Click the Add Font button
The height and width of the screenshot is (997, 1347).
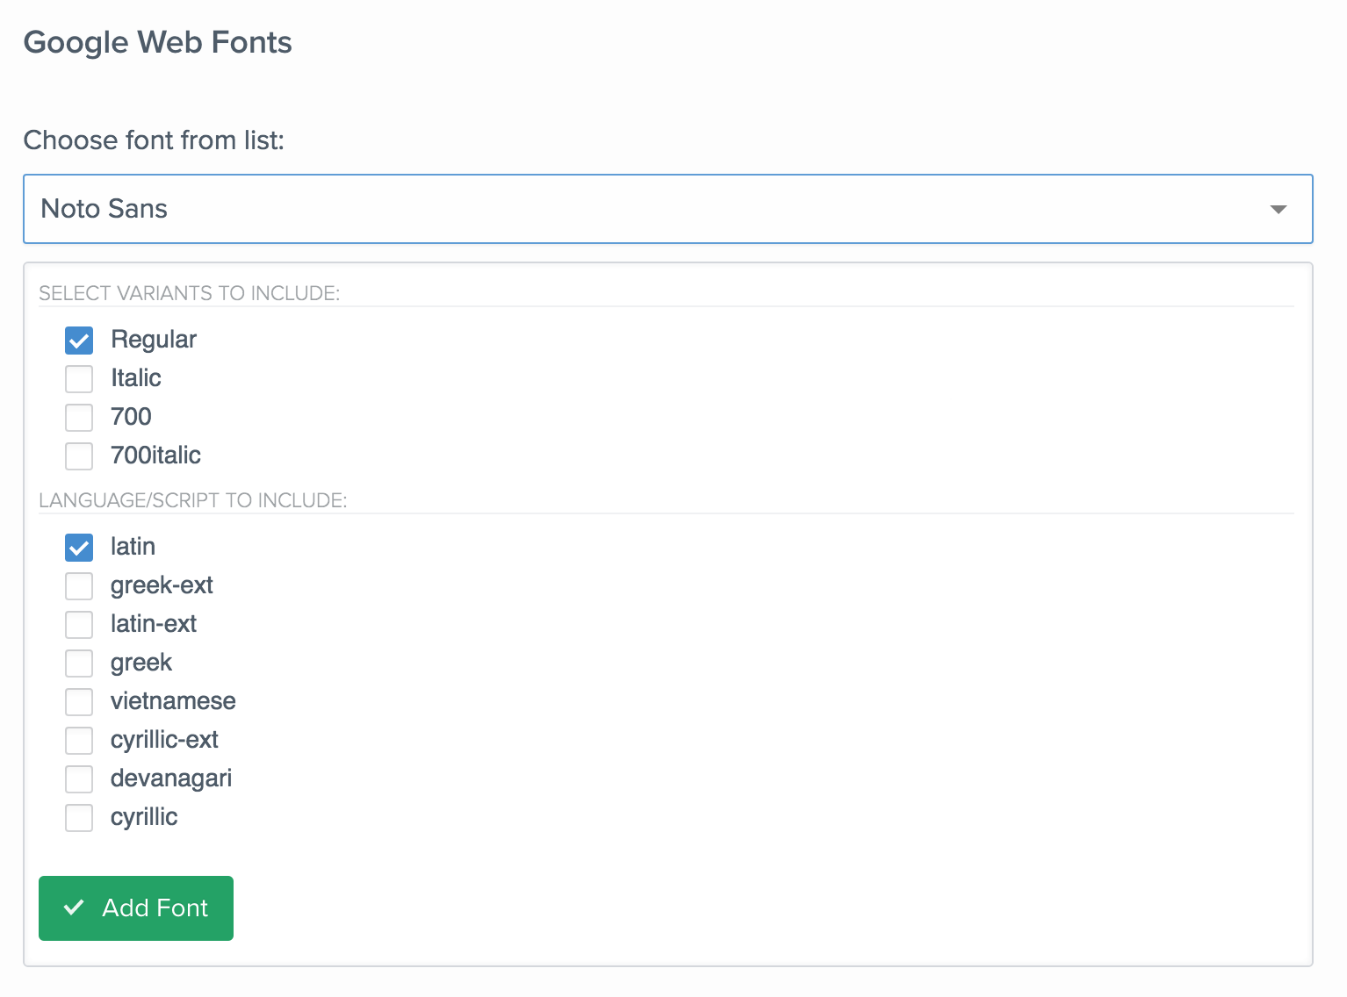pyautogui.click(x=136, y=908)
